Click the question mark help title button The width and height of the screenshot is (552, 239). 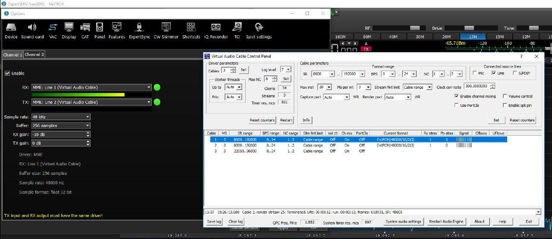coord(521,56)
